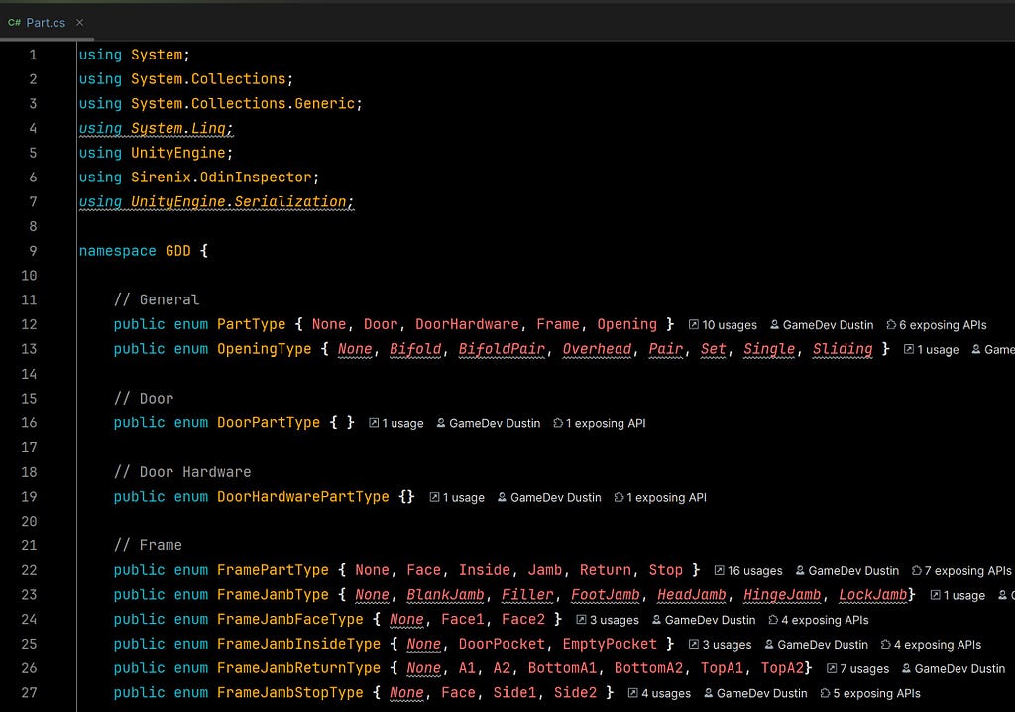Viewport: 1015px width, 712px height.
Task: Click exposing APIs icon on FrameJambFaceType line
Action: 773,620
